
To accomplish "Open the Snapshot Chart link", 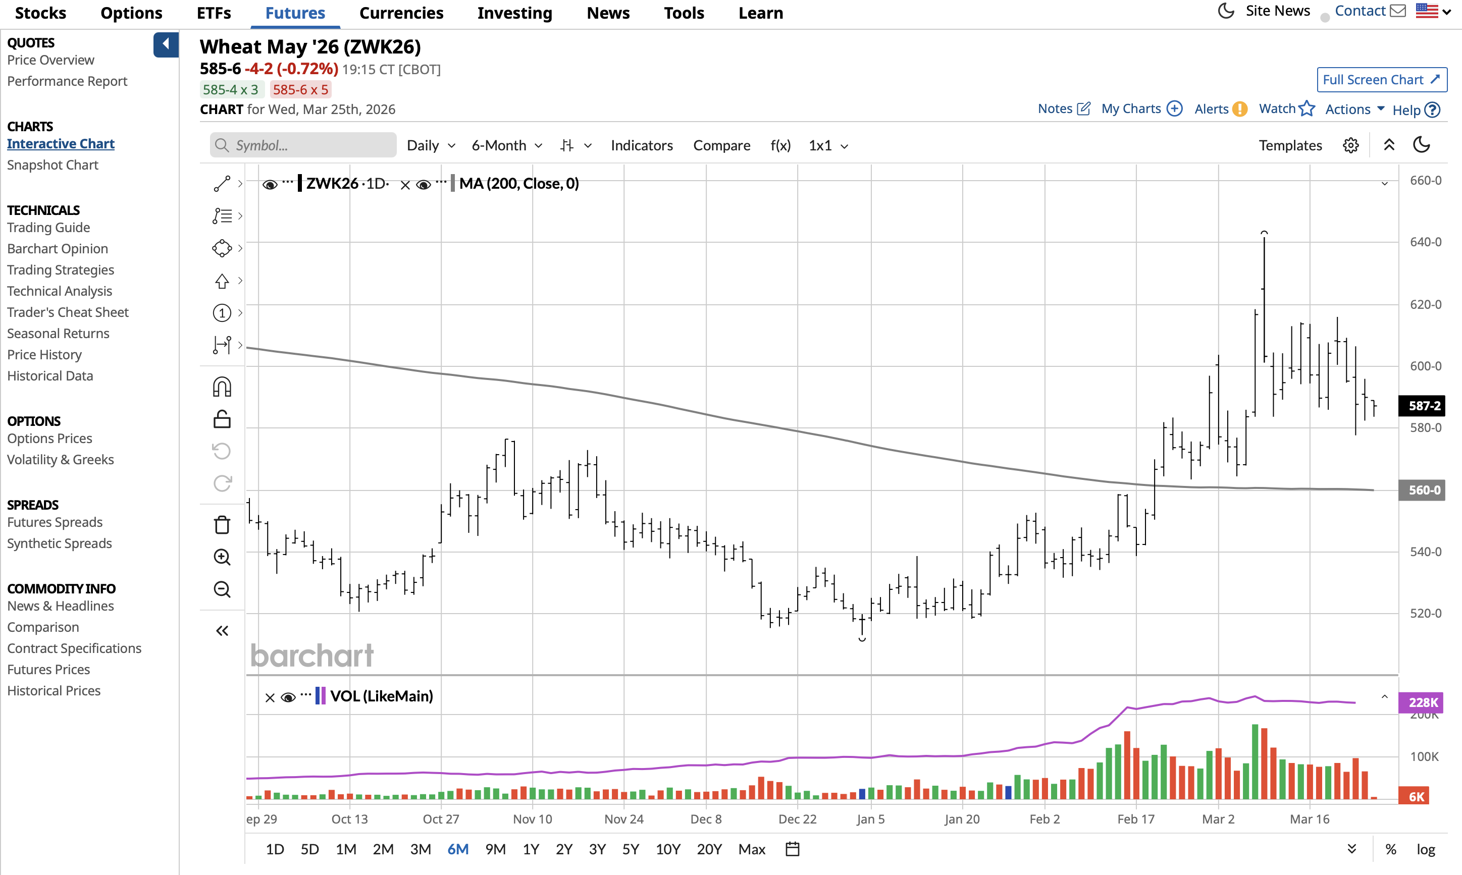I will pyautogui.click(x=53, y=165).
